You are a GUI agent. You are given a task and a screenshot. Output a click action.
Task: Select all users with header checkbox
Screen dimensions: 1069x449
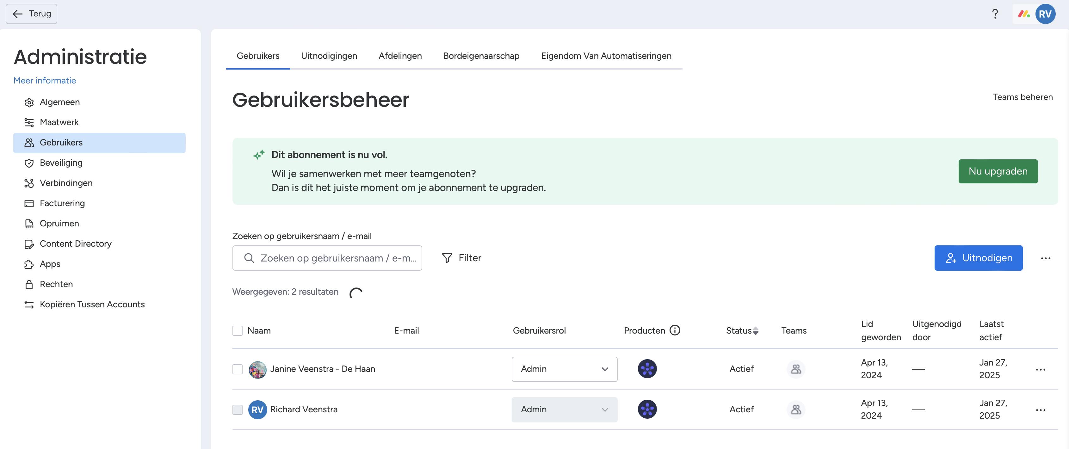click(x=238, y=331)
